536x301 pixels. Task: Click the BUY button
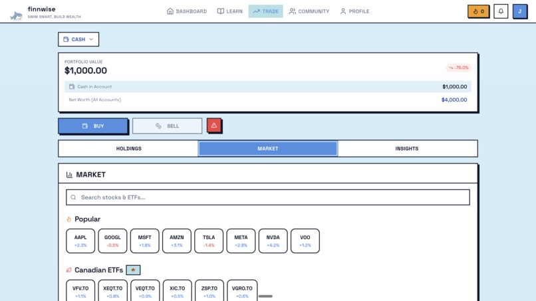(93, 126)
